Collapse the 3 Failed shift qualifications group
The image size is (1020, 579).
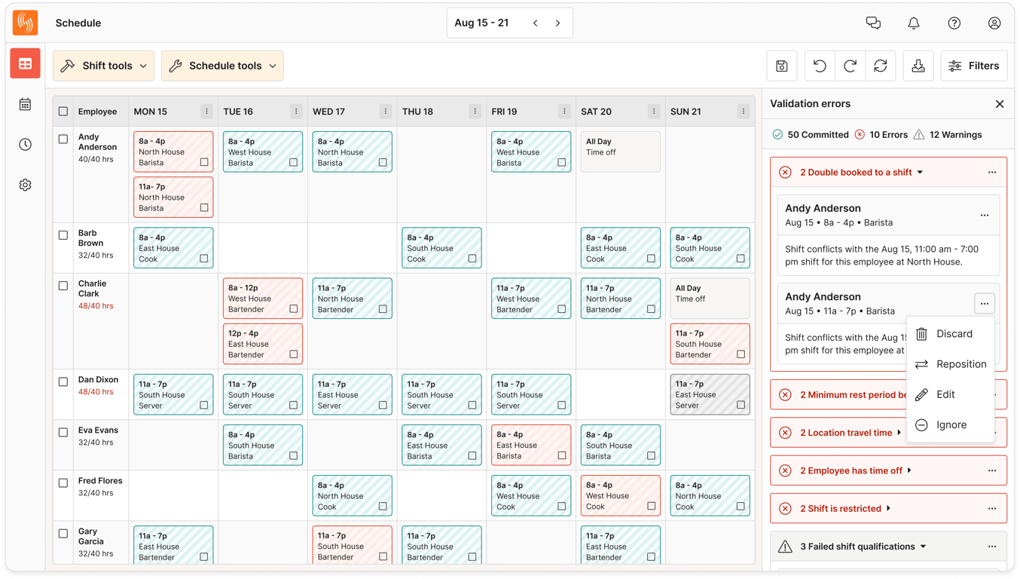(863, 547)
